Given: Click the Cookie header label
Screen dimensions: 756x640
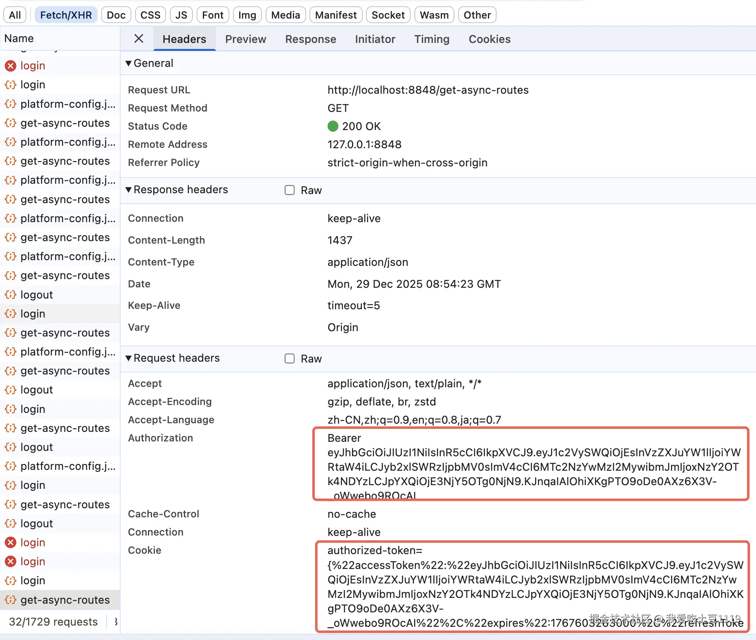Looking at the screenshot, I should tap(145, 550).
